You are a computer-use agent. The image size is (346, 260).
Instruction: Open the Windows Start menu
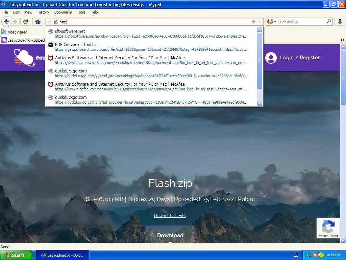(x=16, y=255)
